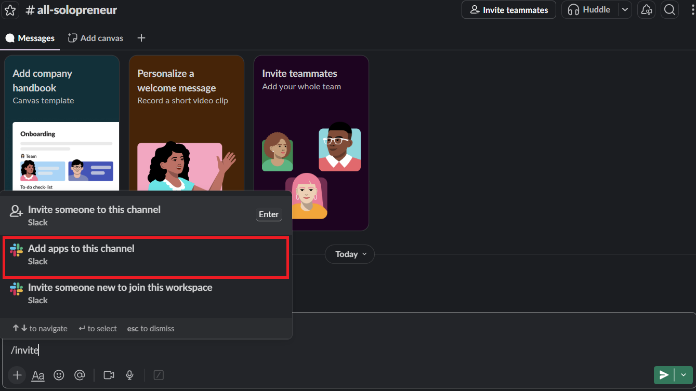Open the attachments plus button
This screenshot has width=696, height=391.
(17, 375)
